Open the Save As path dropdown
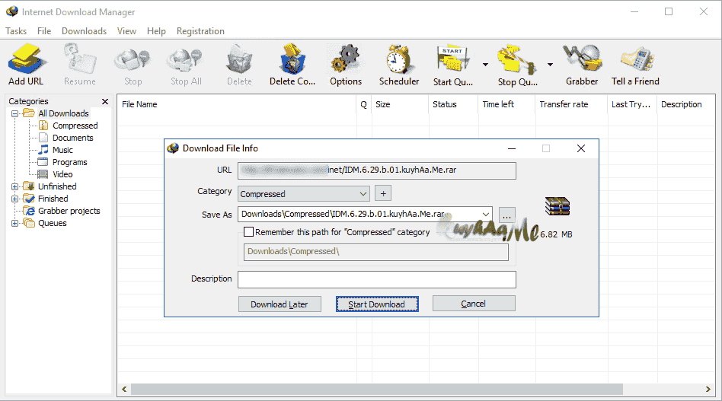The image size is (722, 401). pyautogui.click(x=485, y=215)
